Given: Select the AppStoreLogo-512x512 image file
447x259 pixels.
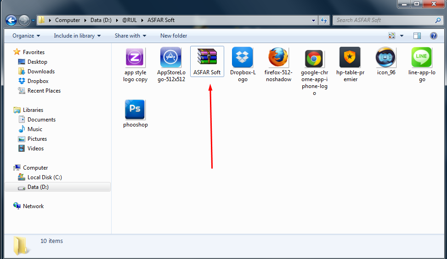Looking at the screenshot, I should point(171,65).
